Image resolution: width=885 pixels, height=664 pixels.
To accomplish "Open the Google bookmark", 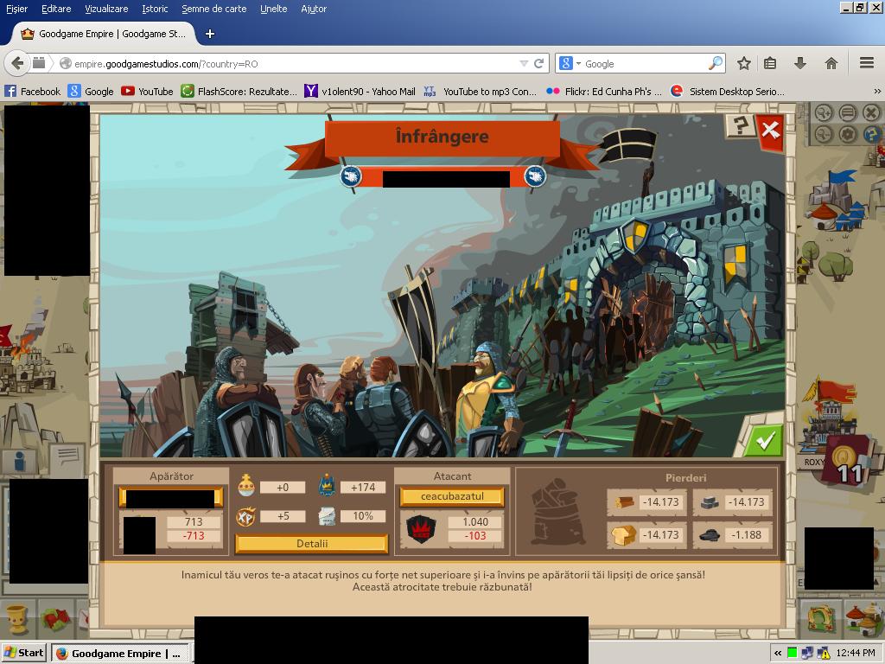I will (91, 91).
